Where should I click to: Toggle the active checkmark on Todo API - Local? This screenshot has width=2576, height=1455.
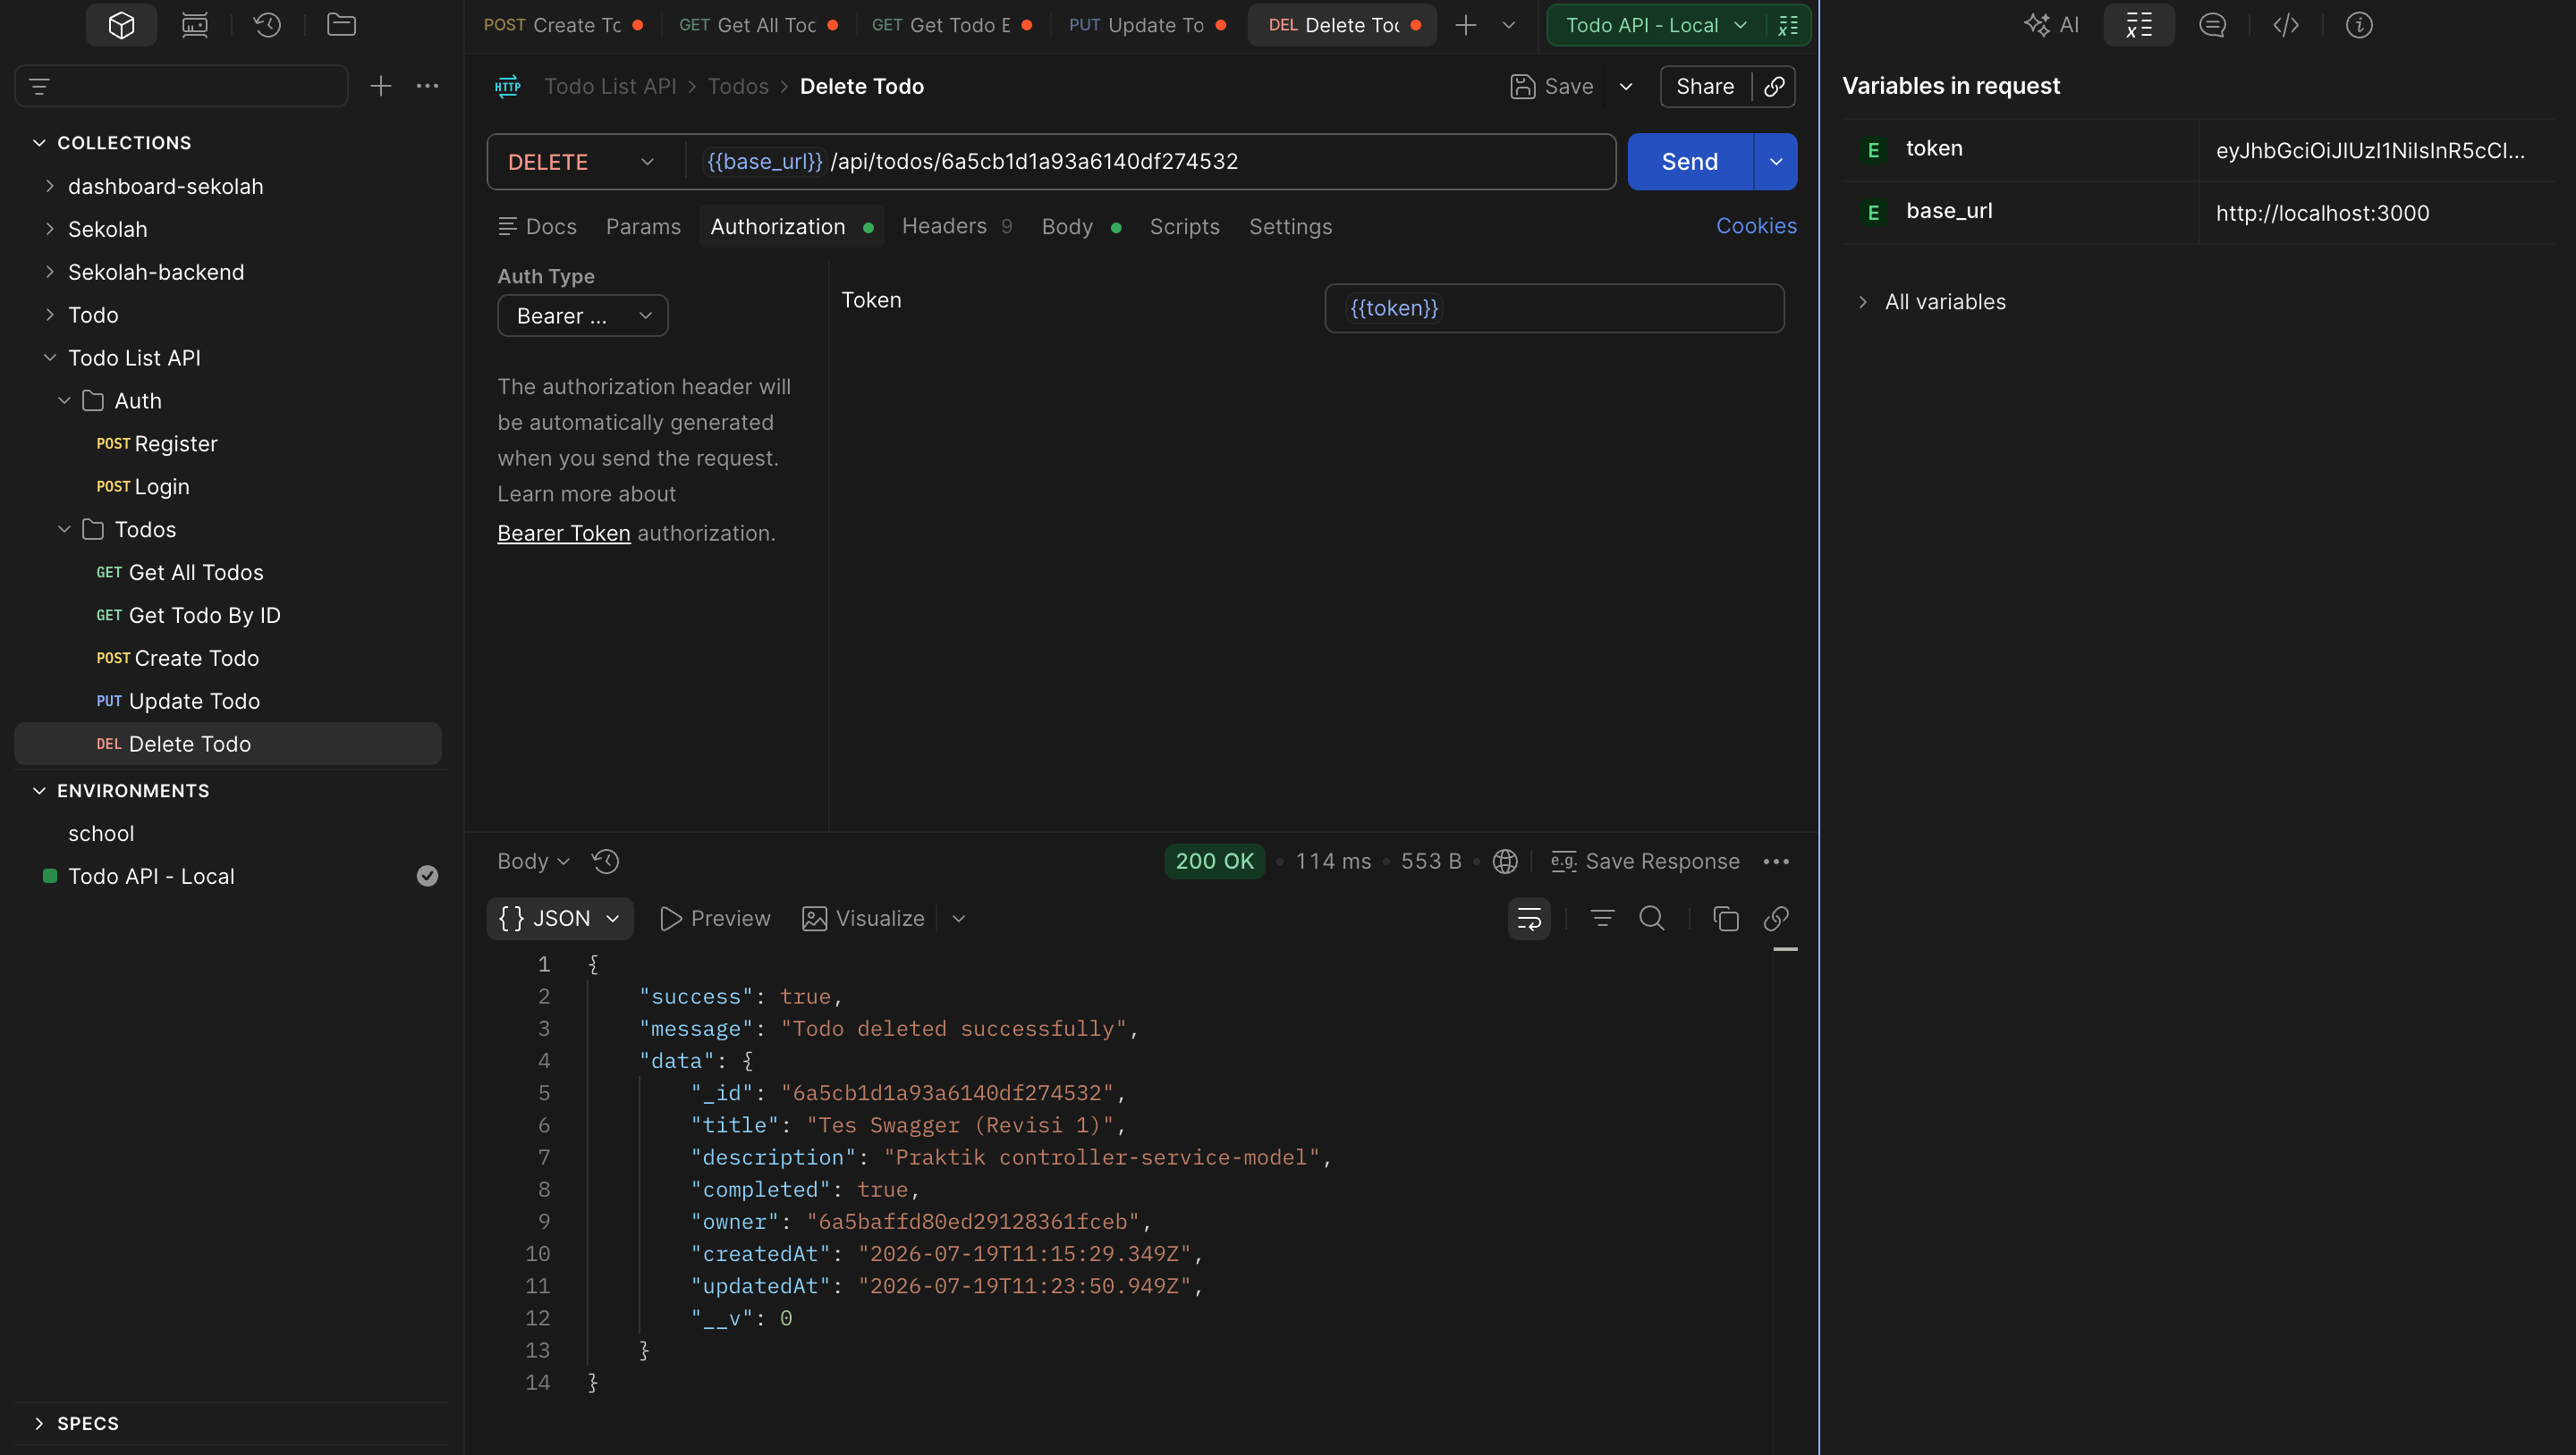pos(427,877)
